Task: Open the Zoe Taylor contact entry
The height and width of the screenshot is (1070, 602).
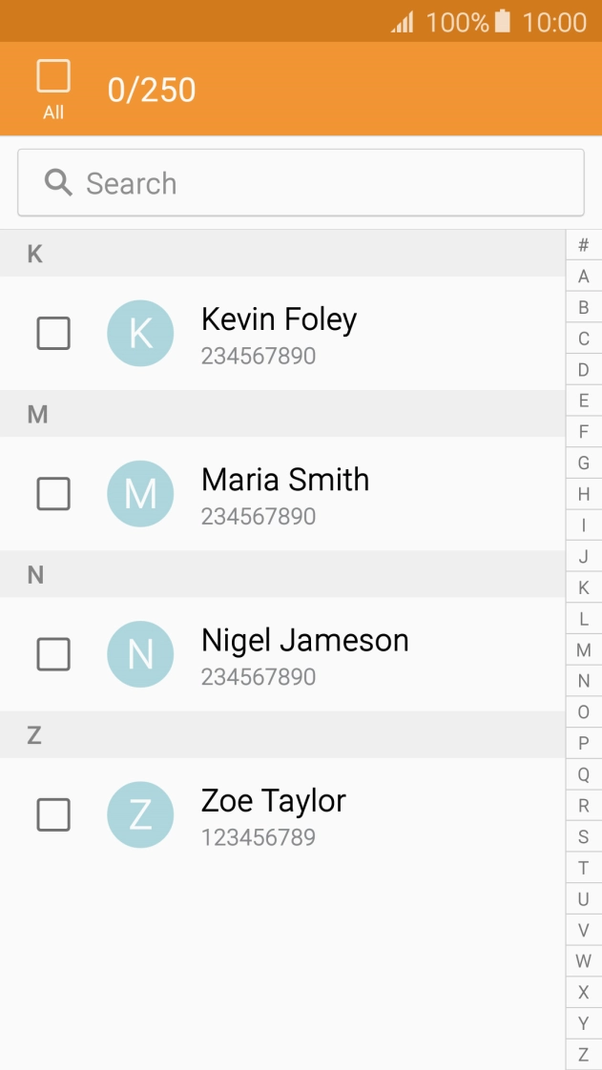Action: click(274, 802)
